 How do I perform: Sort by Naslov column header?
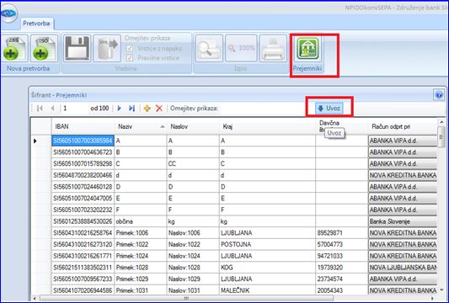(193, 126)
